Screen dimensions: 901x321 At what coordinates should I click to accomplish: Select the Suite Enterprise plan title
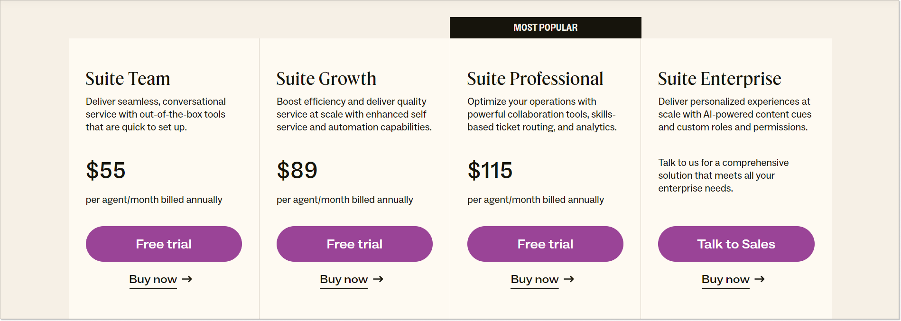tap(719, 79)
